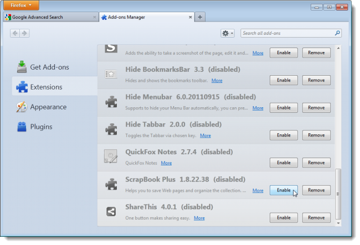The height and width of the screenshot is (245, 360).
Task: Minimize the Firefox window
Action: coord(317,7)
